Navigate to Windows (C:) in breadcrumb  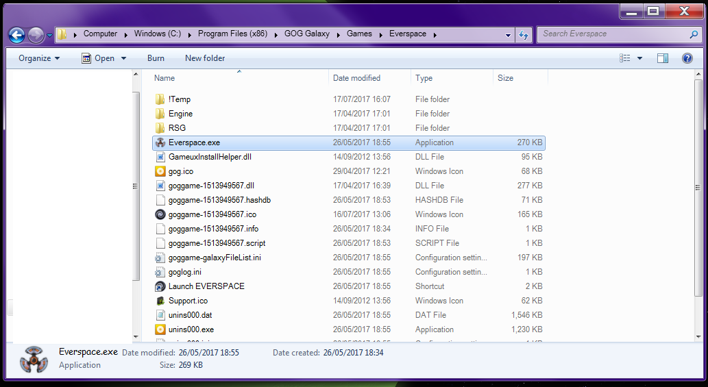pos(158,34)
